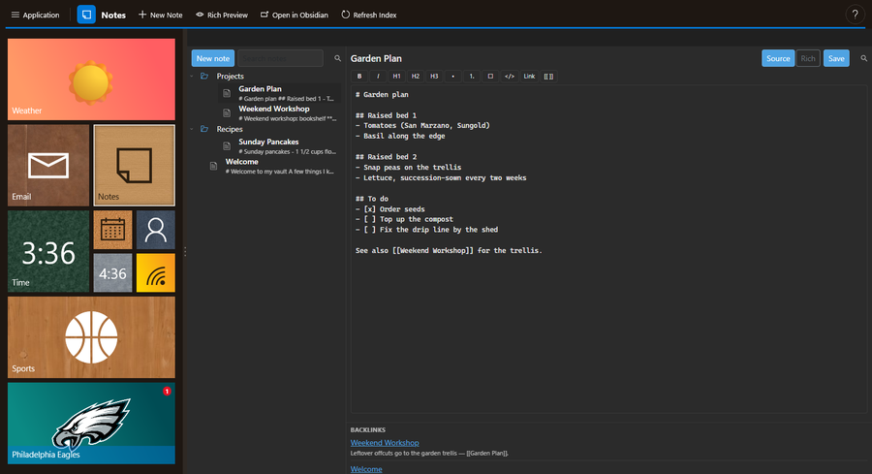Follow the Welcome backlink
The height and width of the screenshot is (474, 872).
pos(366,469)
